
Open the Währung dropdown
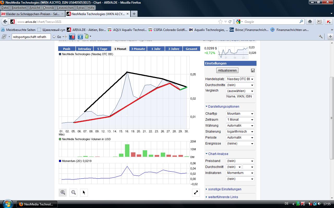240,126
